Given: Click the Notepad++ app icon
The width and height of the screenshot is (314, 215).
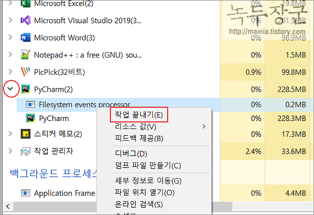Looking at the screenshot, I should [x=25, y=55].
